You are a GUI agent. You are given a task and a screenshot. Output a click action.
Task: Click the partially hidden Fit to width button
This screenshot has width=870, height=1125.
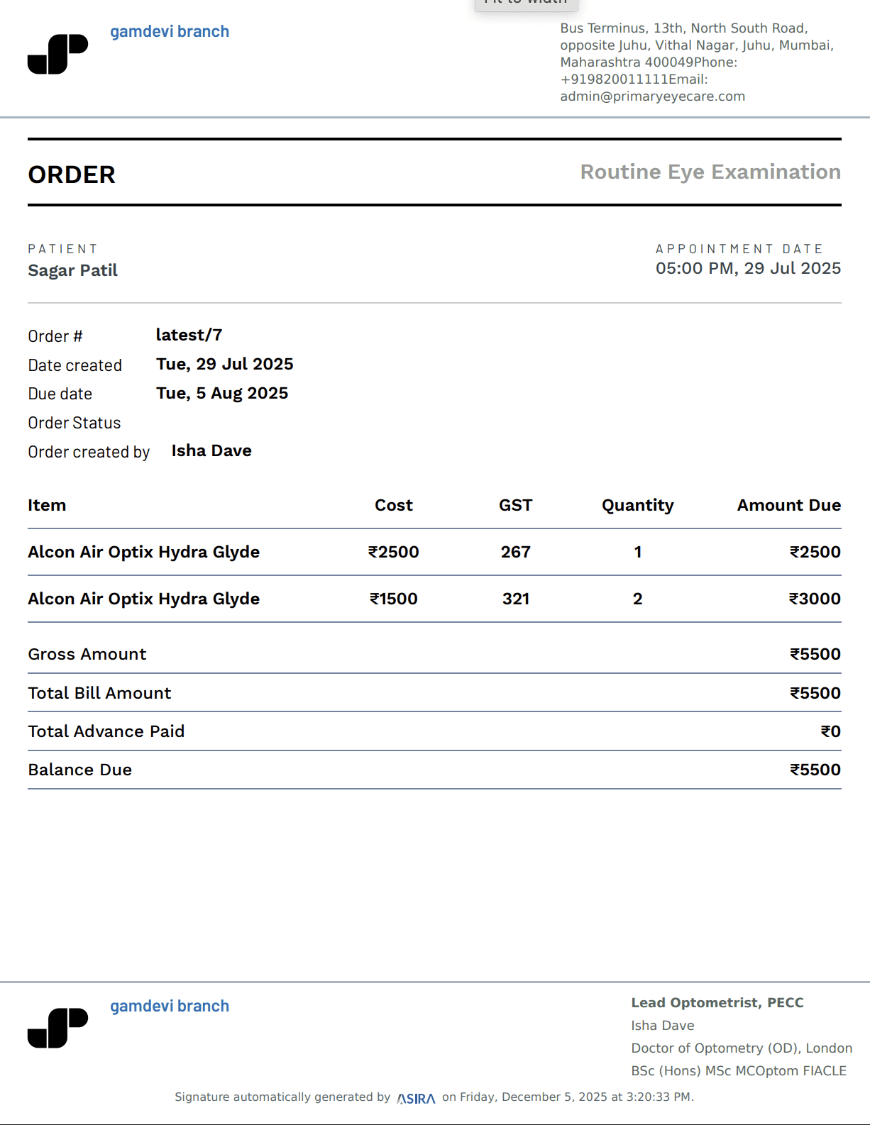(x=526, y=4)
